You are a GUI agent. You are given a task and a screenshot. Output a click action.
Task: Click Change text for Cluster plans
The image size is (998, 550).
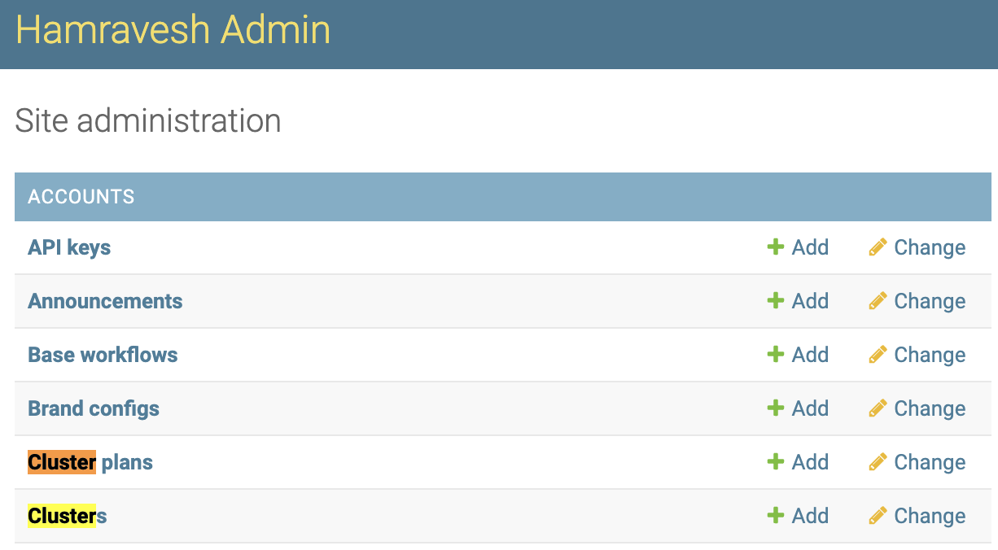(930, 462)
